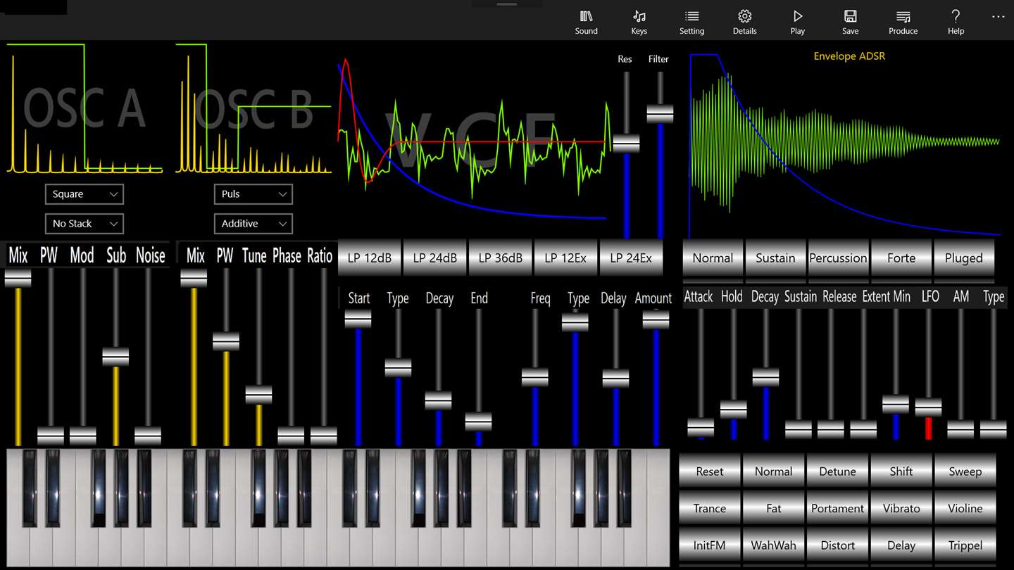
Task: Click the OSC B Mix slider handle
Action: click(x=194, y=278)
